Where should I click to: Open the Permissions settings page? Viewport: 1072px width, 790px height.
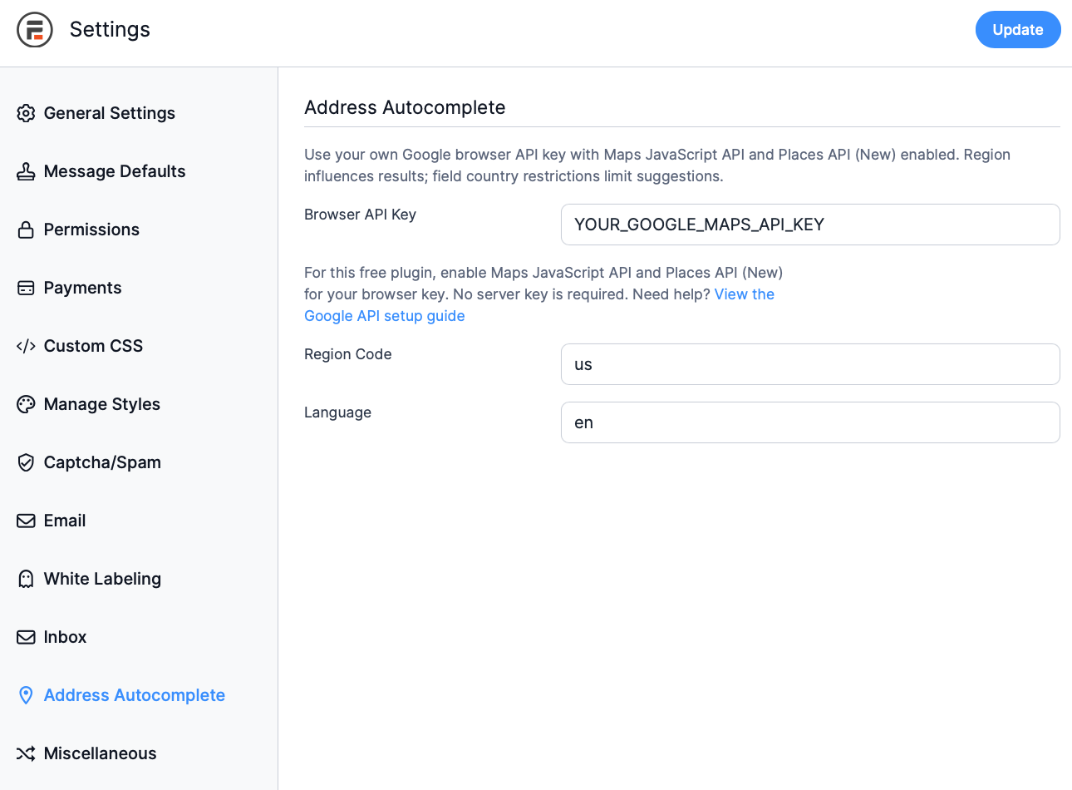coord(91,230)
